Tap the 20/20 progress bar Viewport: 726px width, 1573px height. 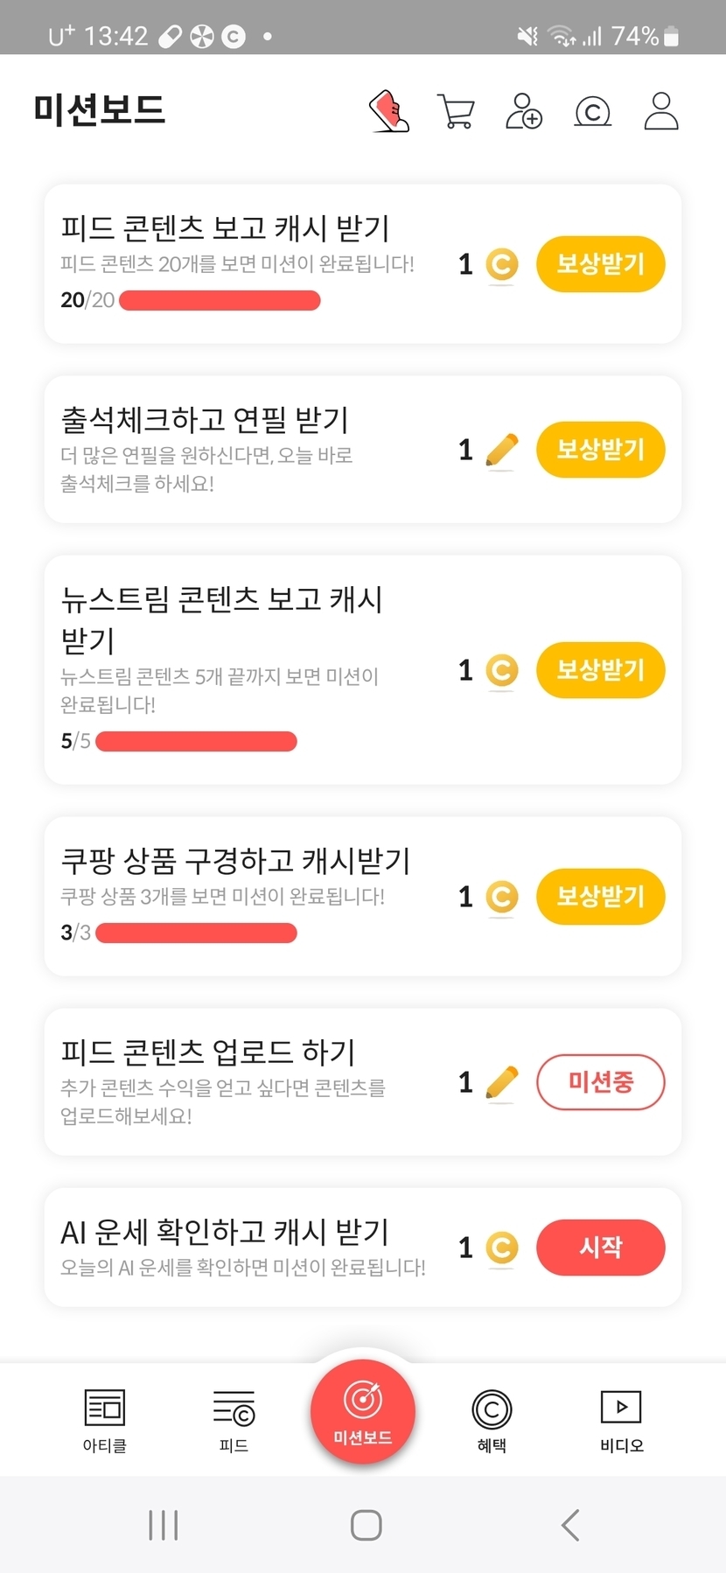click(220, 301)
